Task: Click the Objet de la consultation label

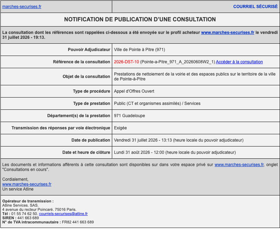Action: click(x=86, y=77)
